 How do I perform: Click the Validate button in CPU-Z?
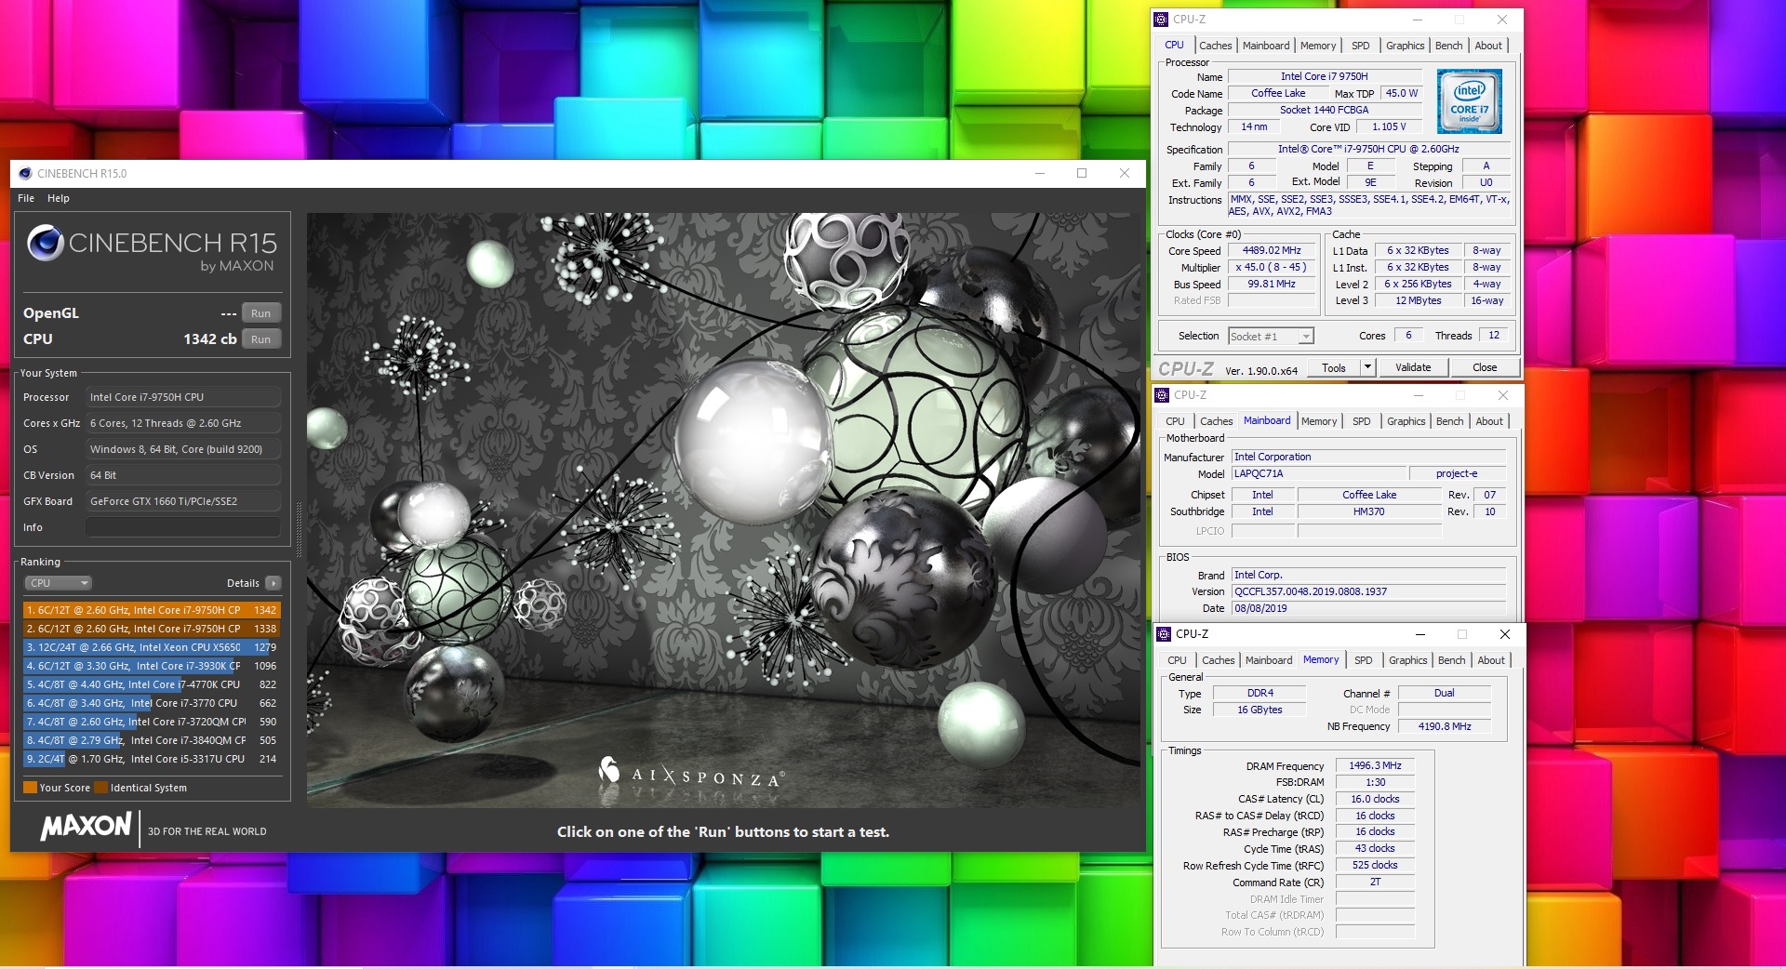[1413, 367]
